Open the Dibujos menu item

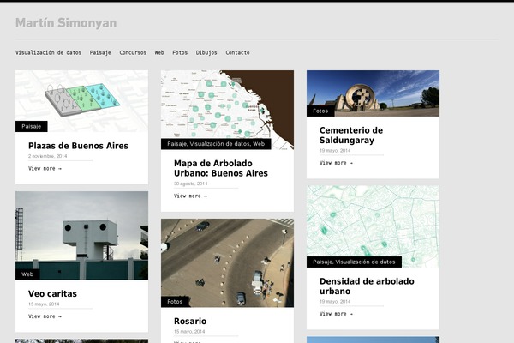click(x=206, y=52)
